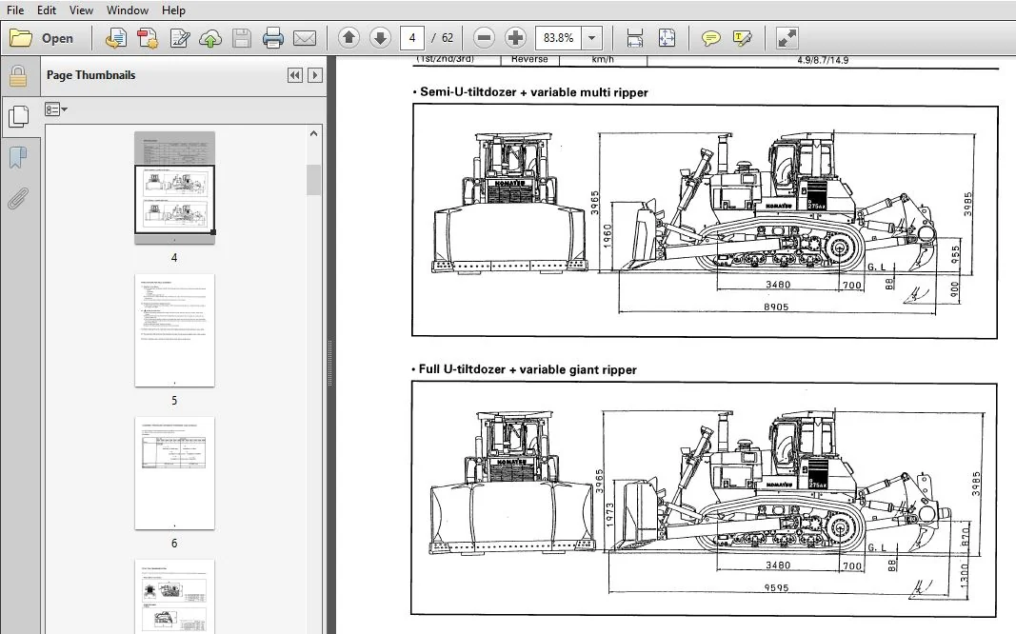Select the partially visible page 7 thumbnail

(174, 597)
